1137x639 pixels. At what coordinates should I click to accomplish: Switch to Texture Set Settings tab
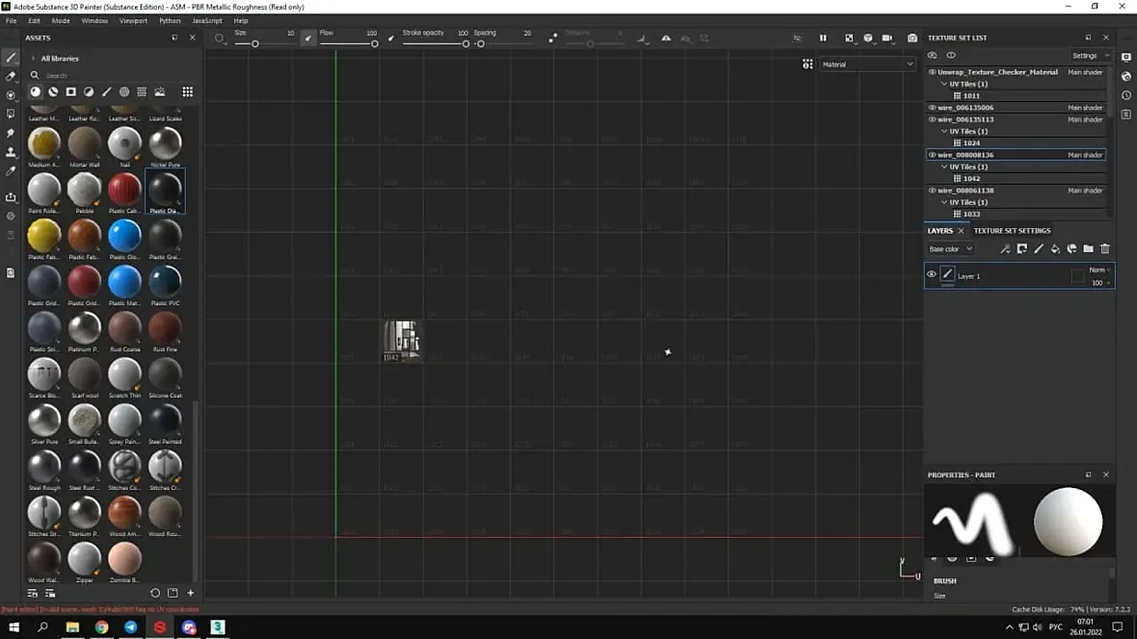coord(1012,230)
